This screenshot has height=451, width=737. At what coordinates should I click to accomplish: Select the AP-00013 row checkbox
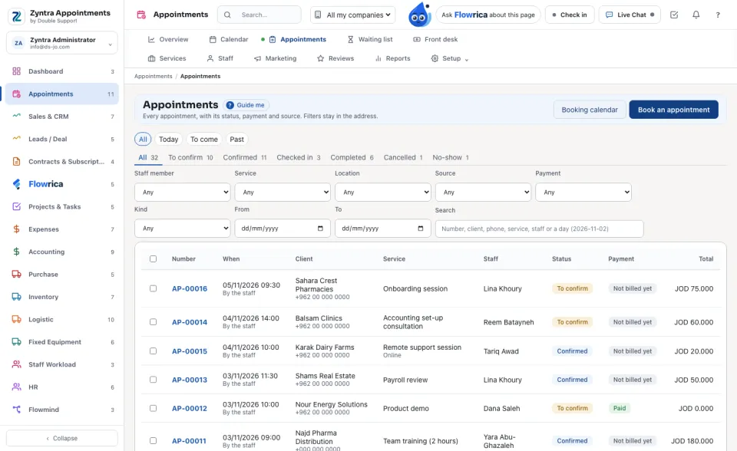[x=154, y=380]
